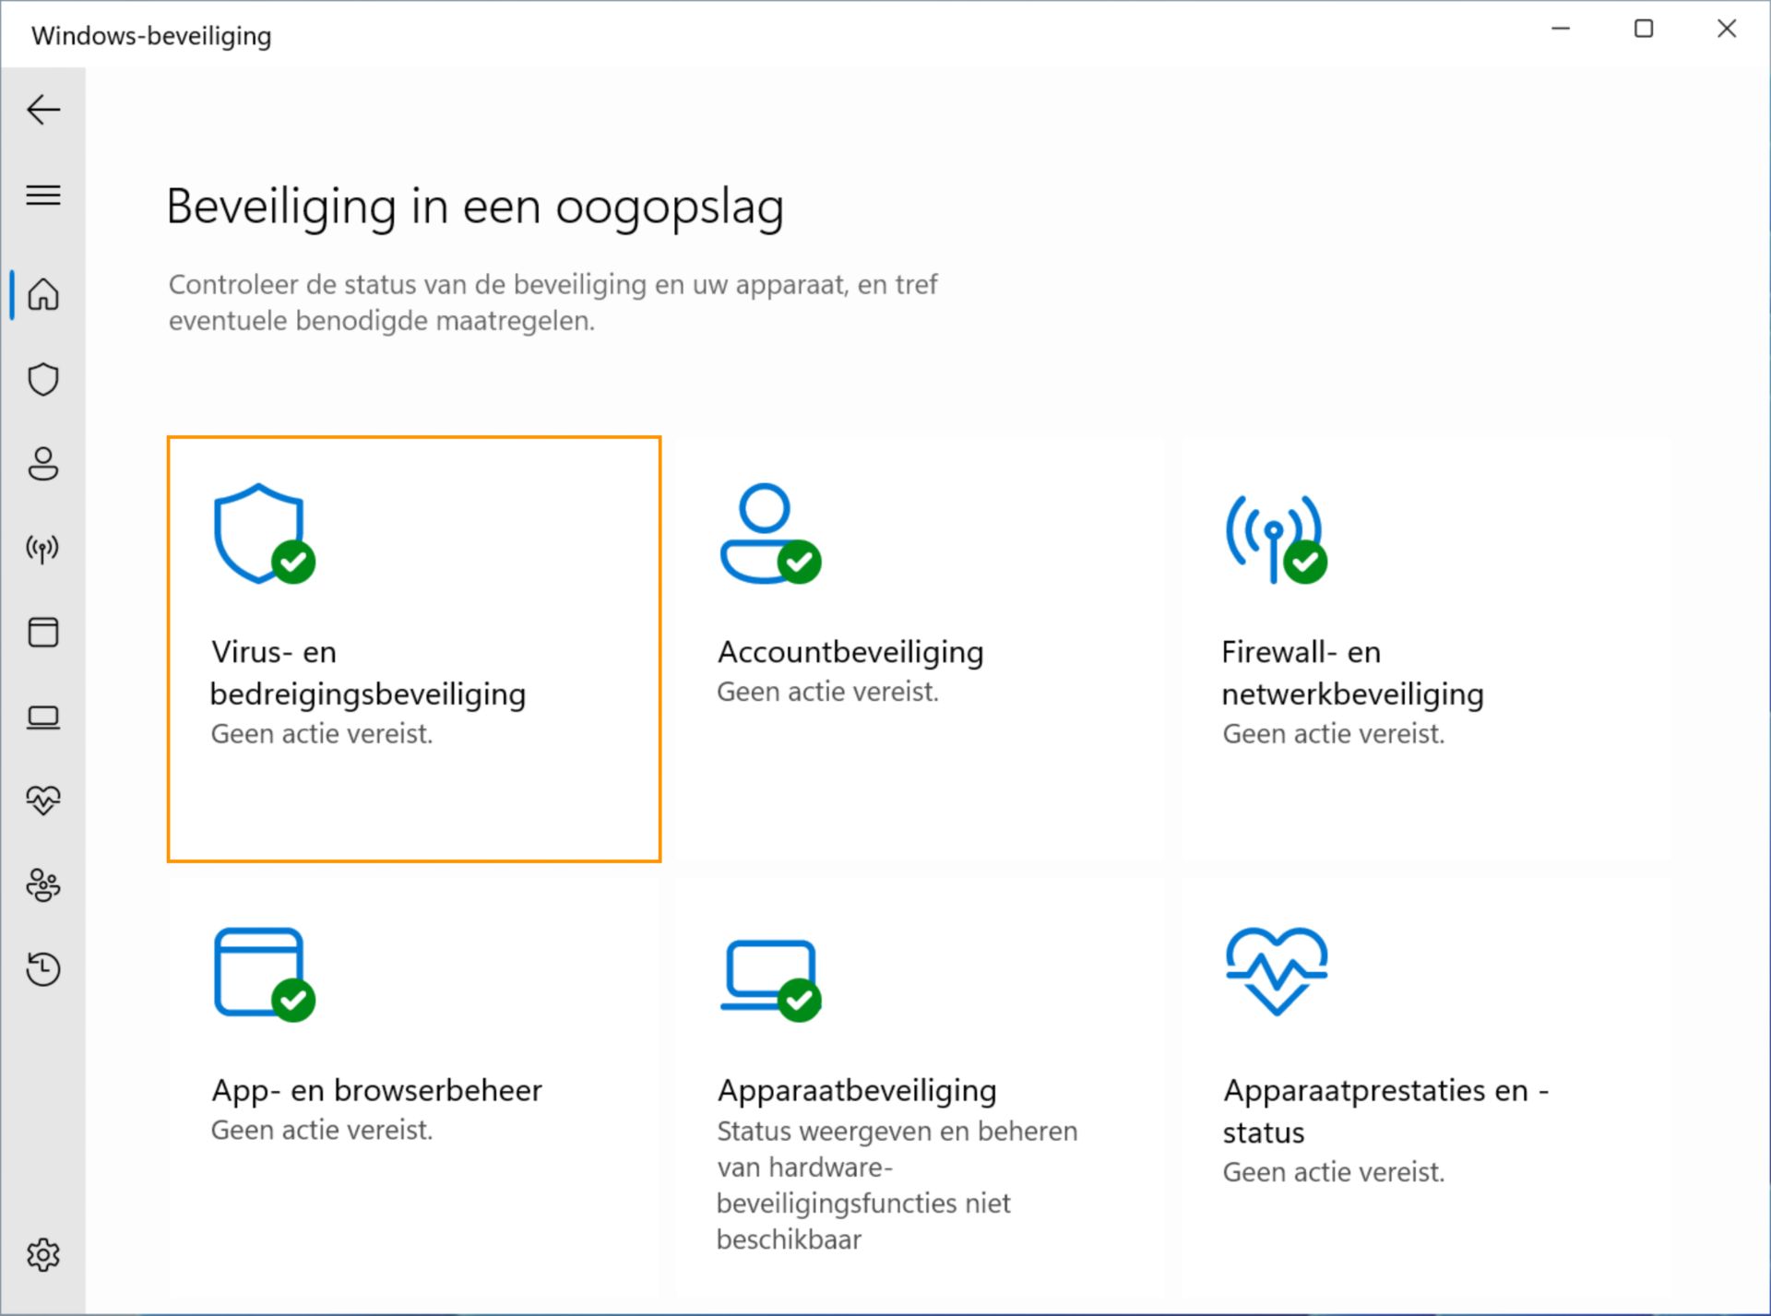Open device health sidebar heart icon
Image resolution: width=1771 pixels, height=1316 pixels.
(x=43, y=800)
